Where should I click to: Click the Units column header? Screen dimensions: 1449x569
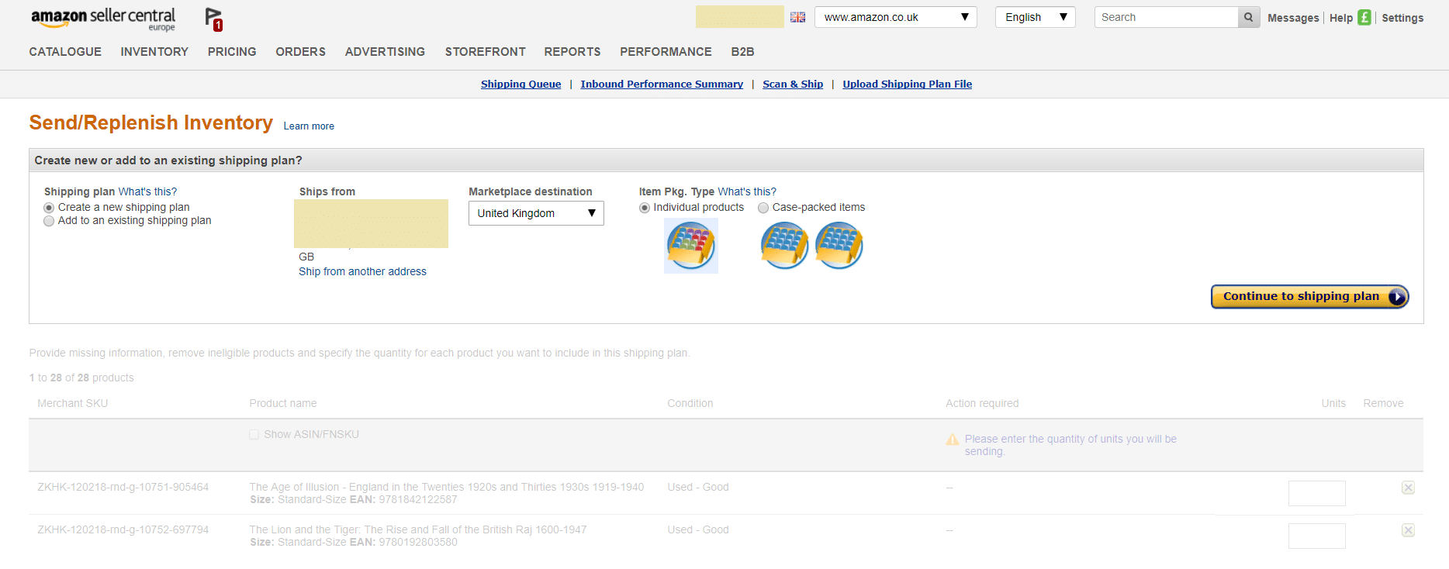click(x=1333, y=403)
